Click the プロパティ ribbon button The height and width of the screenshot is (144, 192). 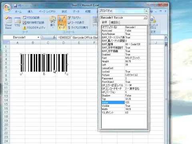click(74, 18)
